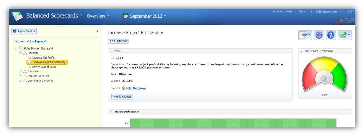The height and width of the screenshot is (136, 364).
Task: Click the blue help question mark icon
Action: [331, 35]
